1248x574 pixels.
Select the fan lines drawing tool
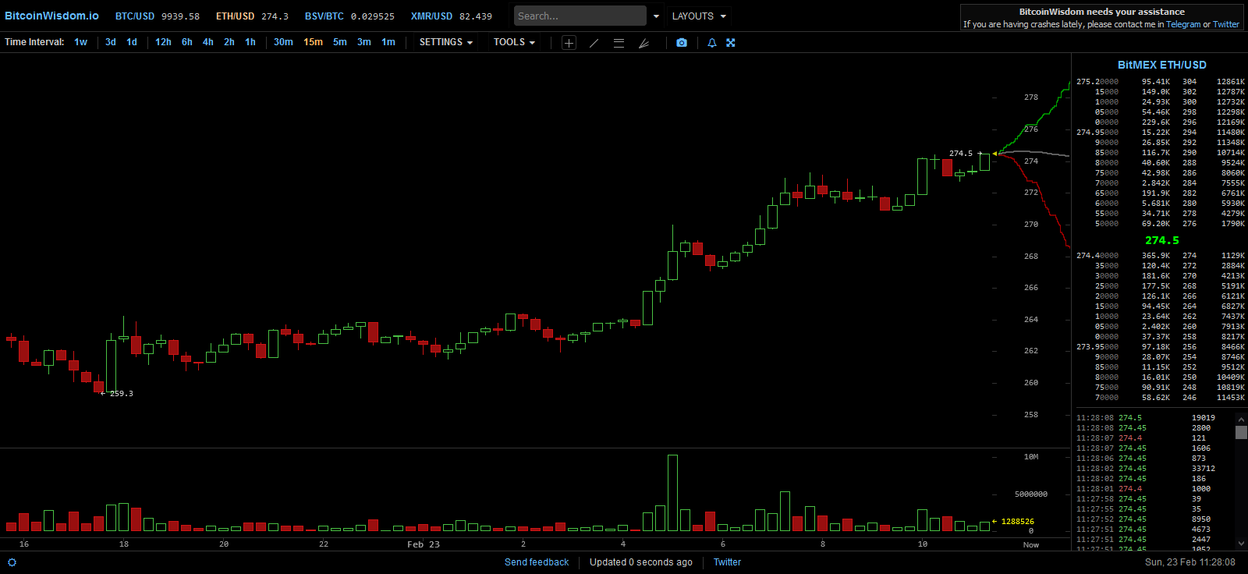point(643,43)
